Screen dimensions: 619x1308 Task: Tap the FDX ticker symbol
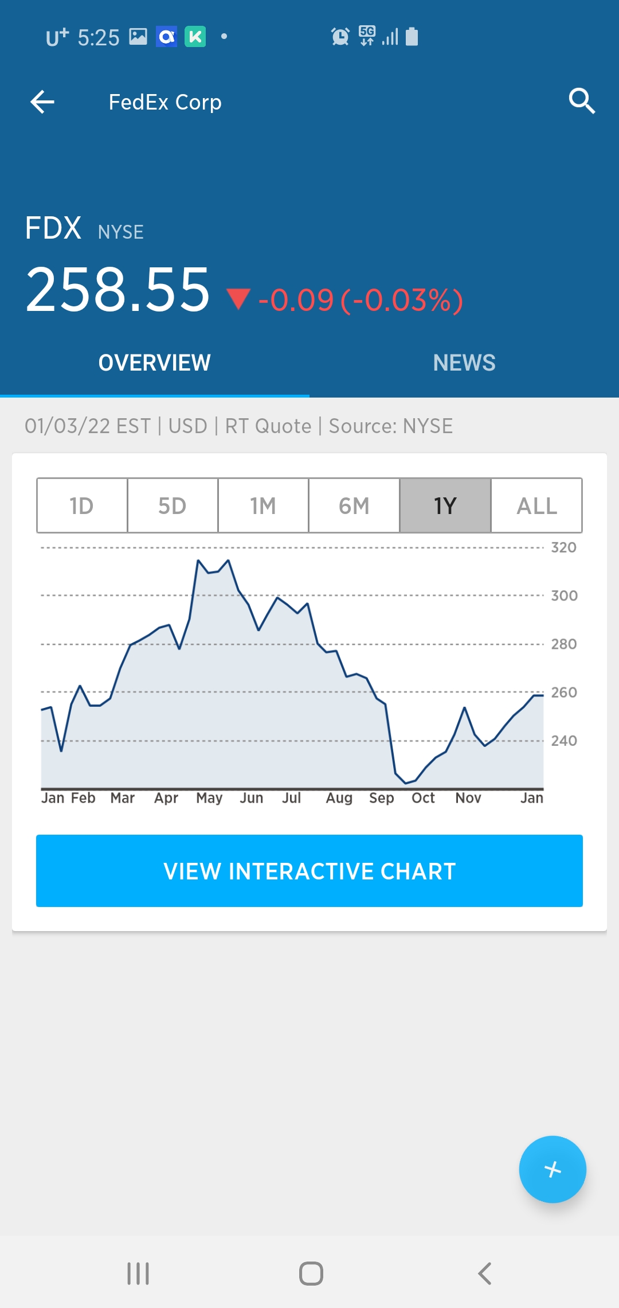coord(53,228)
